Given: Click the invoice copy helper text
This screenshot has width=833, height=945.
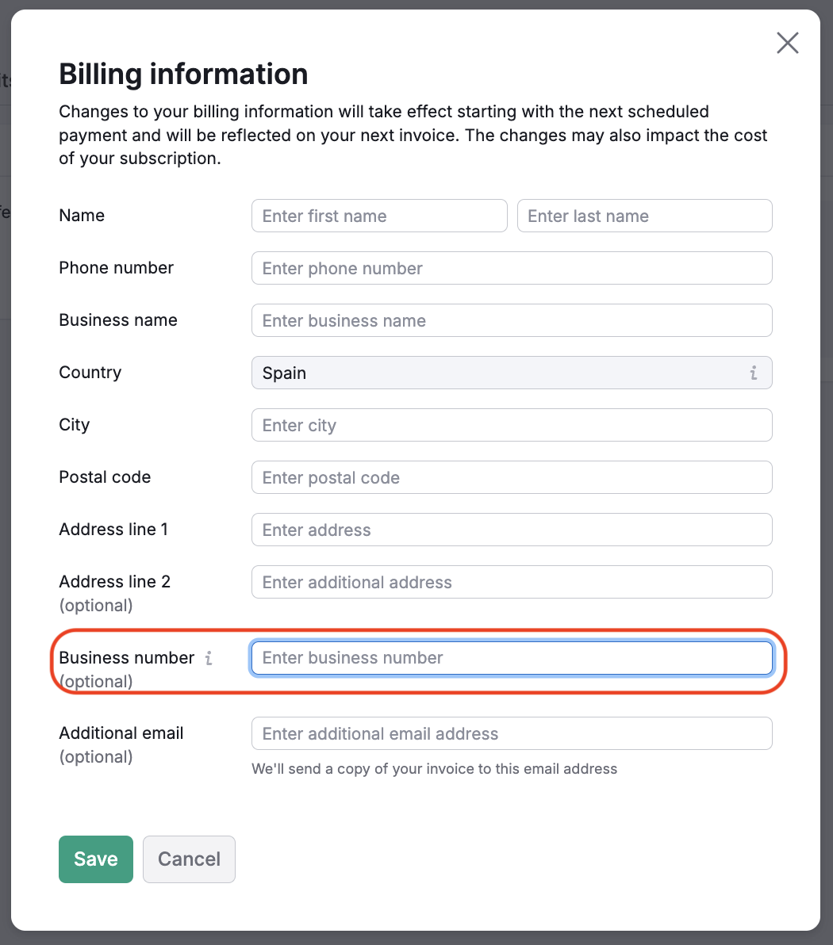Looking at the screenshot, I should (434, 768).
